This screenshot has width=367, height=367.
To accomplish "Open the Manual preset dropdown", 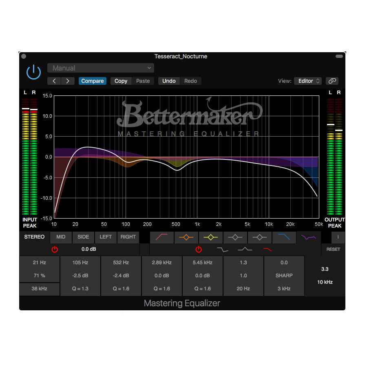I will pos(100,68).
